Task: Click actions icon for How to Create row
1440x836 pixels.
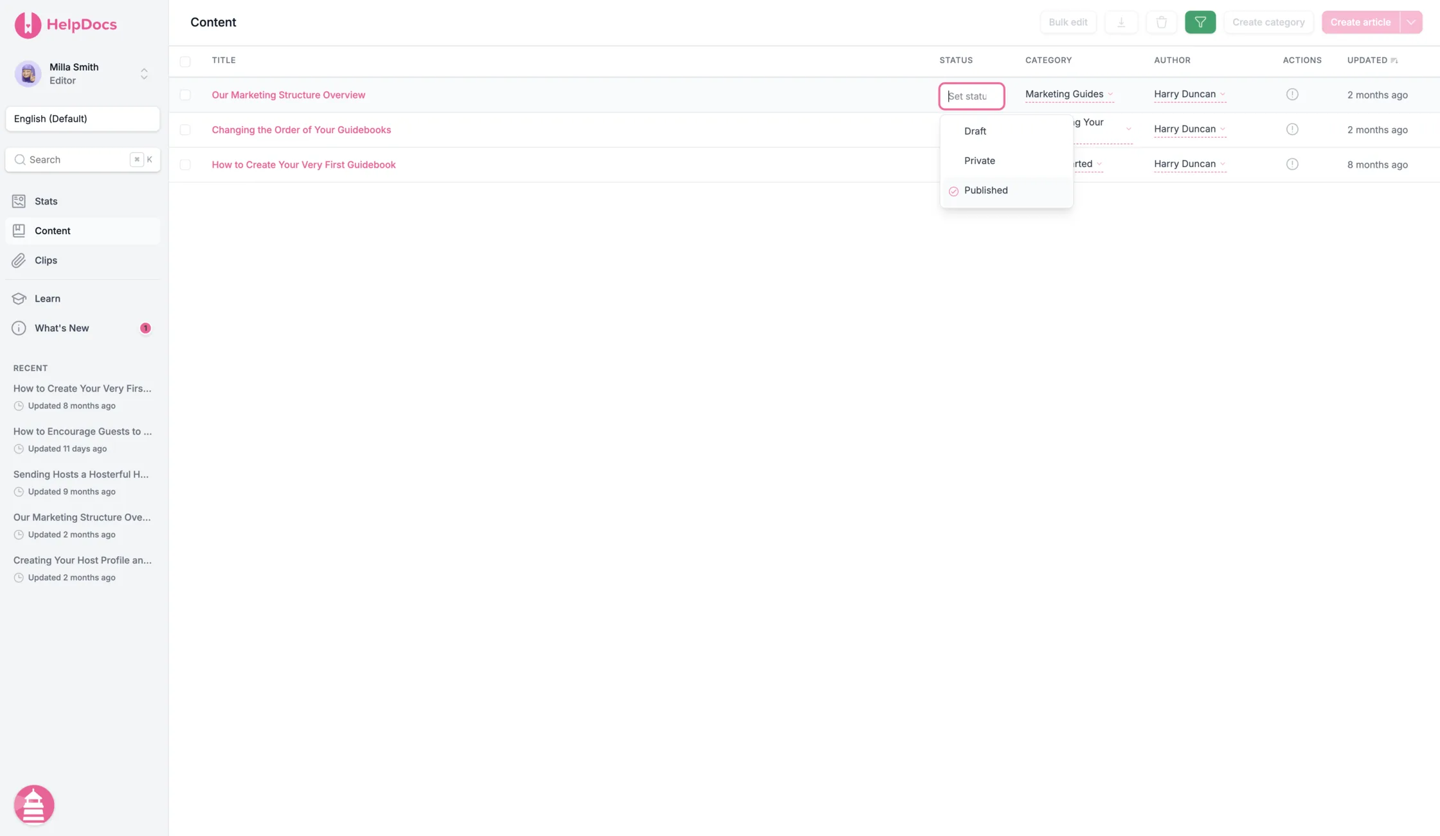Action: (x=1292, y=164)
